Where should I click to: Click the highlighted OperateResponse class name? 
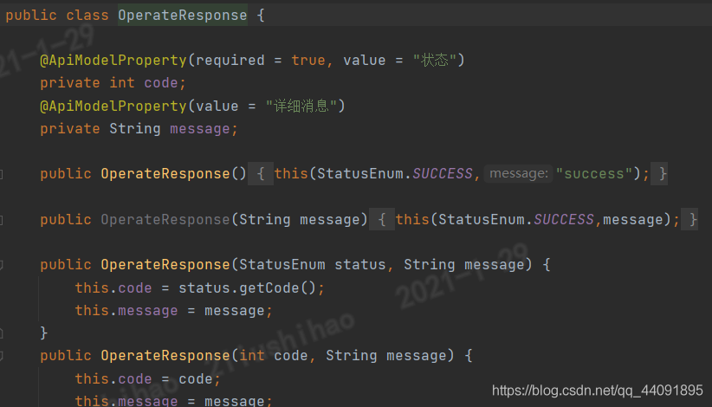[183, 15]
